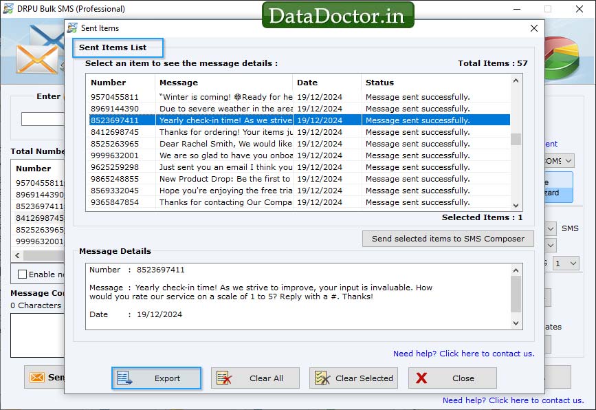The width and height of the screenshot is (596, 410).
Task: Select the row with number 8412698745 in Sent Items
Action: (300, 132)
